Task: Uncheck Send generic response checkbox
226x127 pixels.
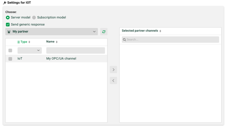Action: pyautogui.click(x=8, y=24)
